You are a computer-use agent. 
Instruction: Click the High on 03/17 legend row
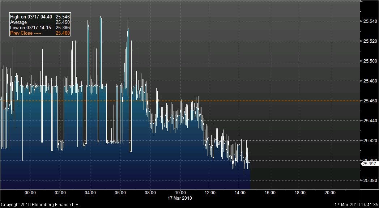tap(40, 17)
